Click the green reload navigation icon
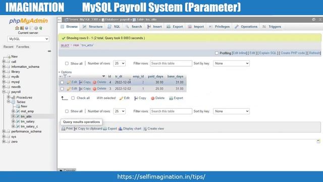 tap(41, 28)
